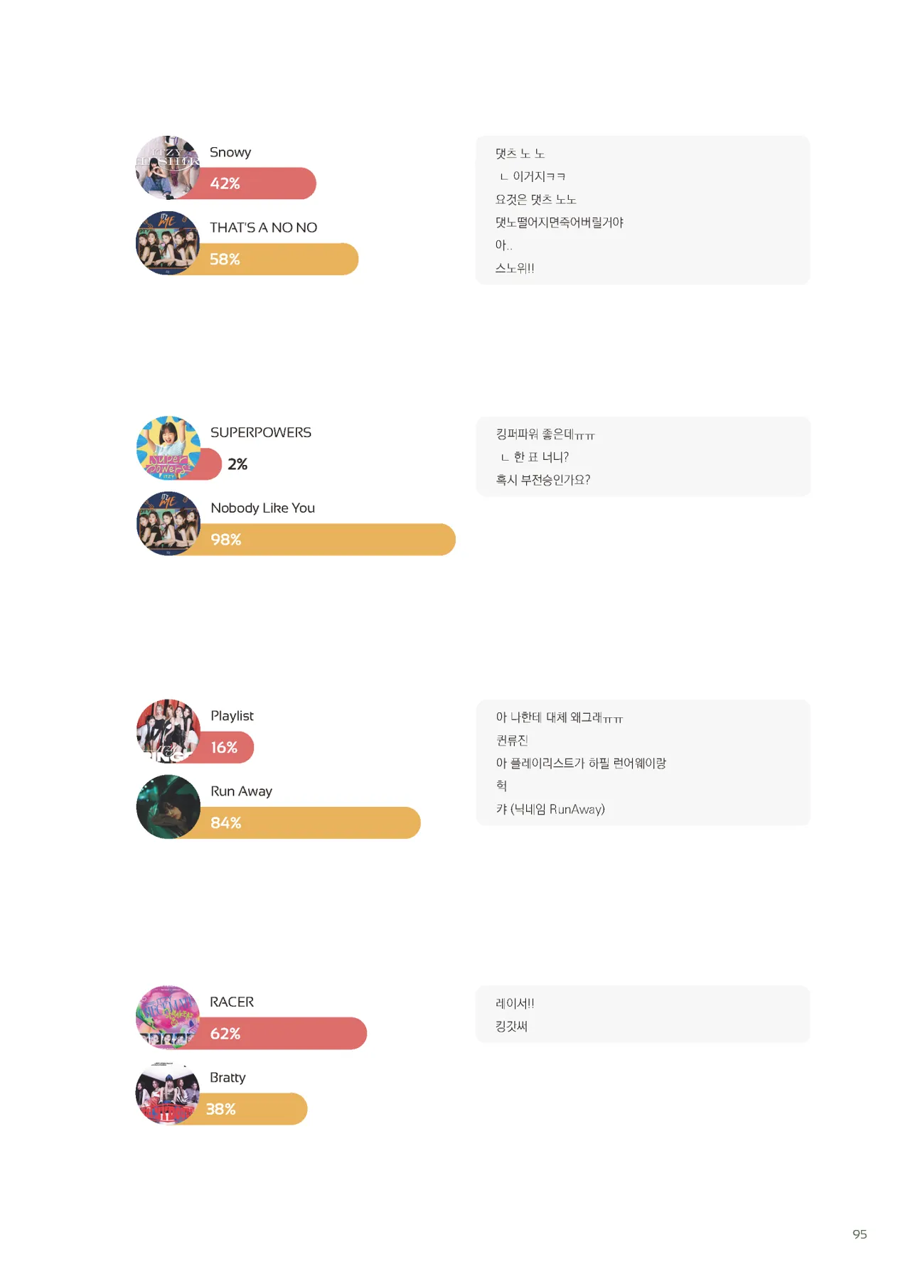Click the album art beside THAT'S A NO NO
Image resolution: width=910 pixels, height=1284 pixels.
168,243
